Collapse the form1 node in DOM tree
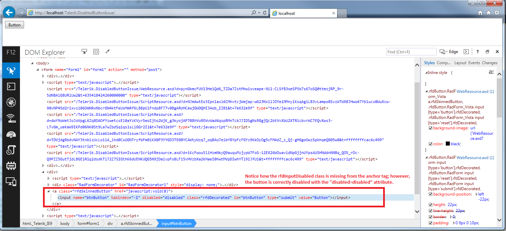The width and height of the screenshot is (506, 231). 38,70
